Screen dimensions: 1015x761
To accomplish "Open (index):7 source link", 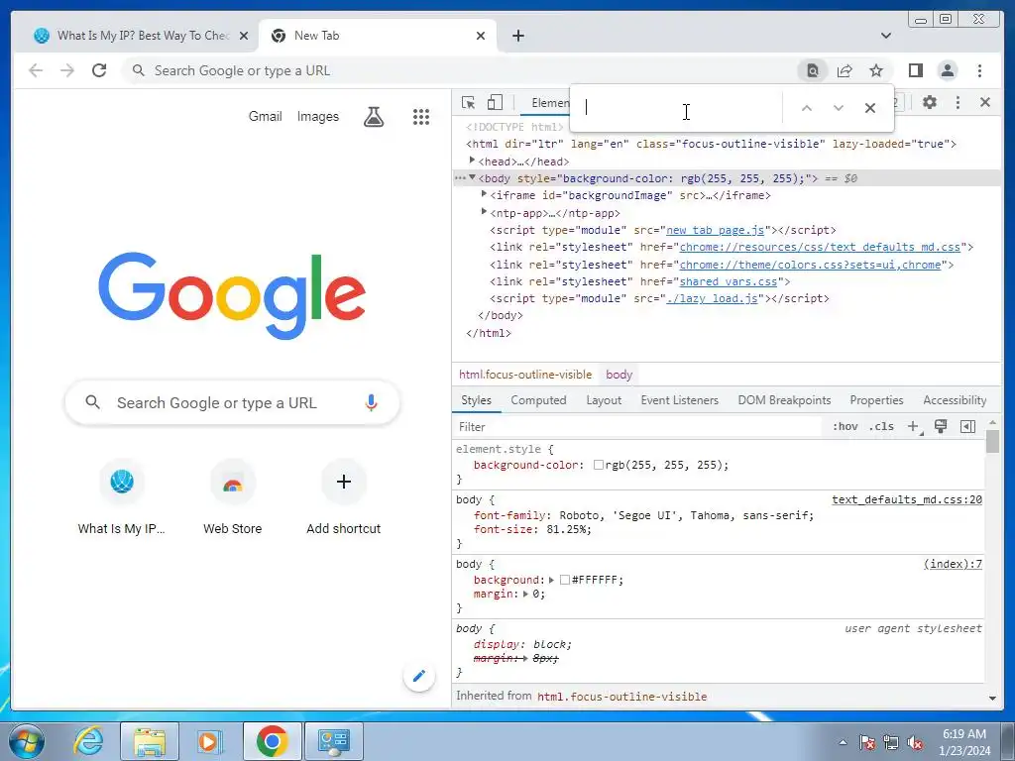I will pos(953,564).
